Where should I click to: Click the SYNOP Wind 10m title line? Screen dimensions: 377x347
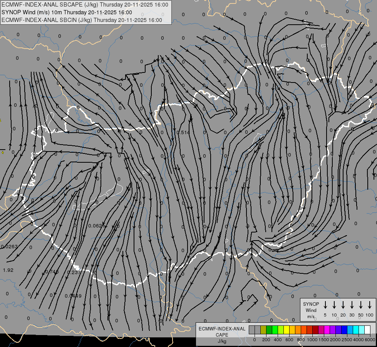coord(67,12)
